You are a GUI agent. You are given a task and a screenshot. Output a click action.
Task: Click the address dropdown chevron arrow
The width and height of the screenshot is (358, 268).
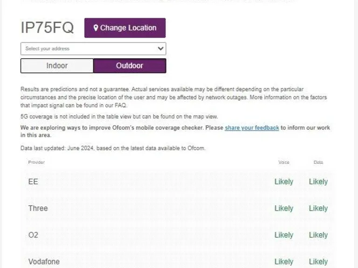(x=160, y=48)
